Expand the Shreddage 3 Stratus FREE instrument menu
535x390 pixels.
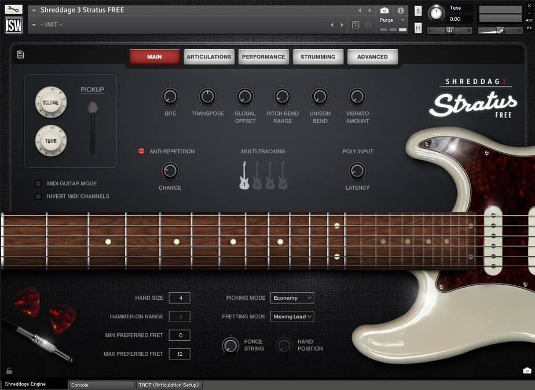34,10
